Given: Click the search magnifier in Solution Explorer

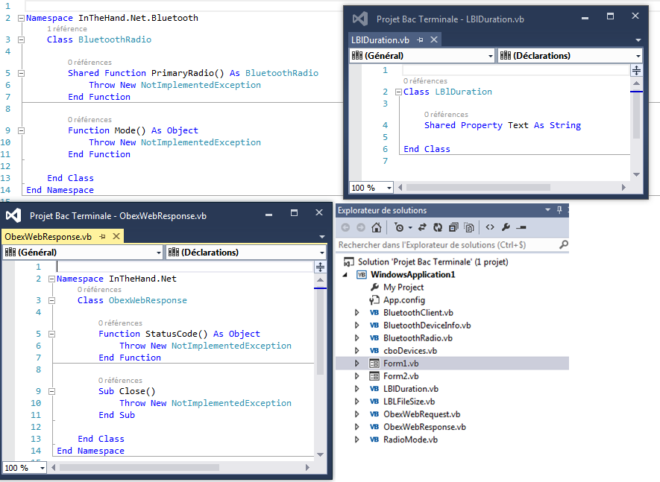Looking at the screenshot, I should tap(563, 244).
